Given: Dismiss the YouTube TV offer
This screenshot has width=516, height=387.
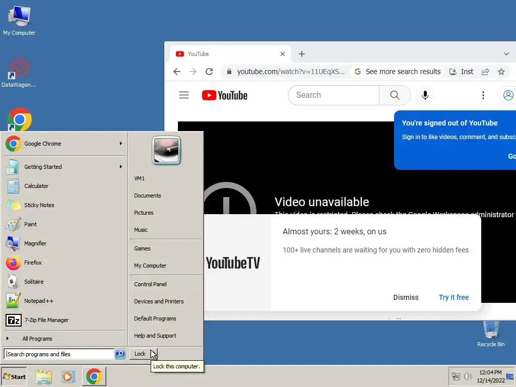Looking at the screenshot, I should pos(406,297).
